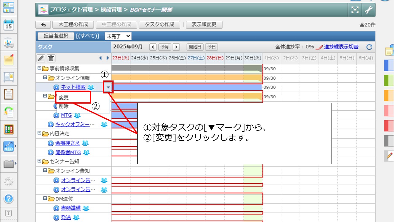
Task: Click the back arrow button in toolbar
Action: click(x=43, y=25)
